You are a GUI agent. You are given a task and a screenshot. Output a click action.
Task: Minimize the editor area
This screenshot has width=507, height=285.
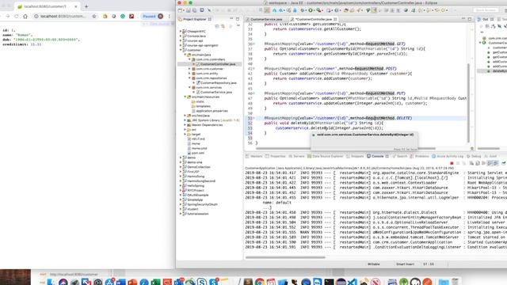463,19
